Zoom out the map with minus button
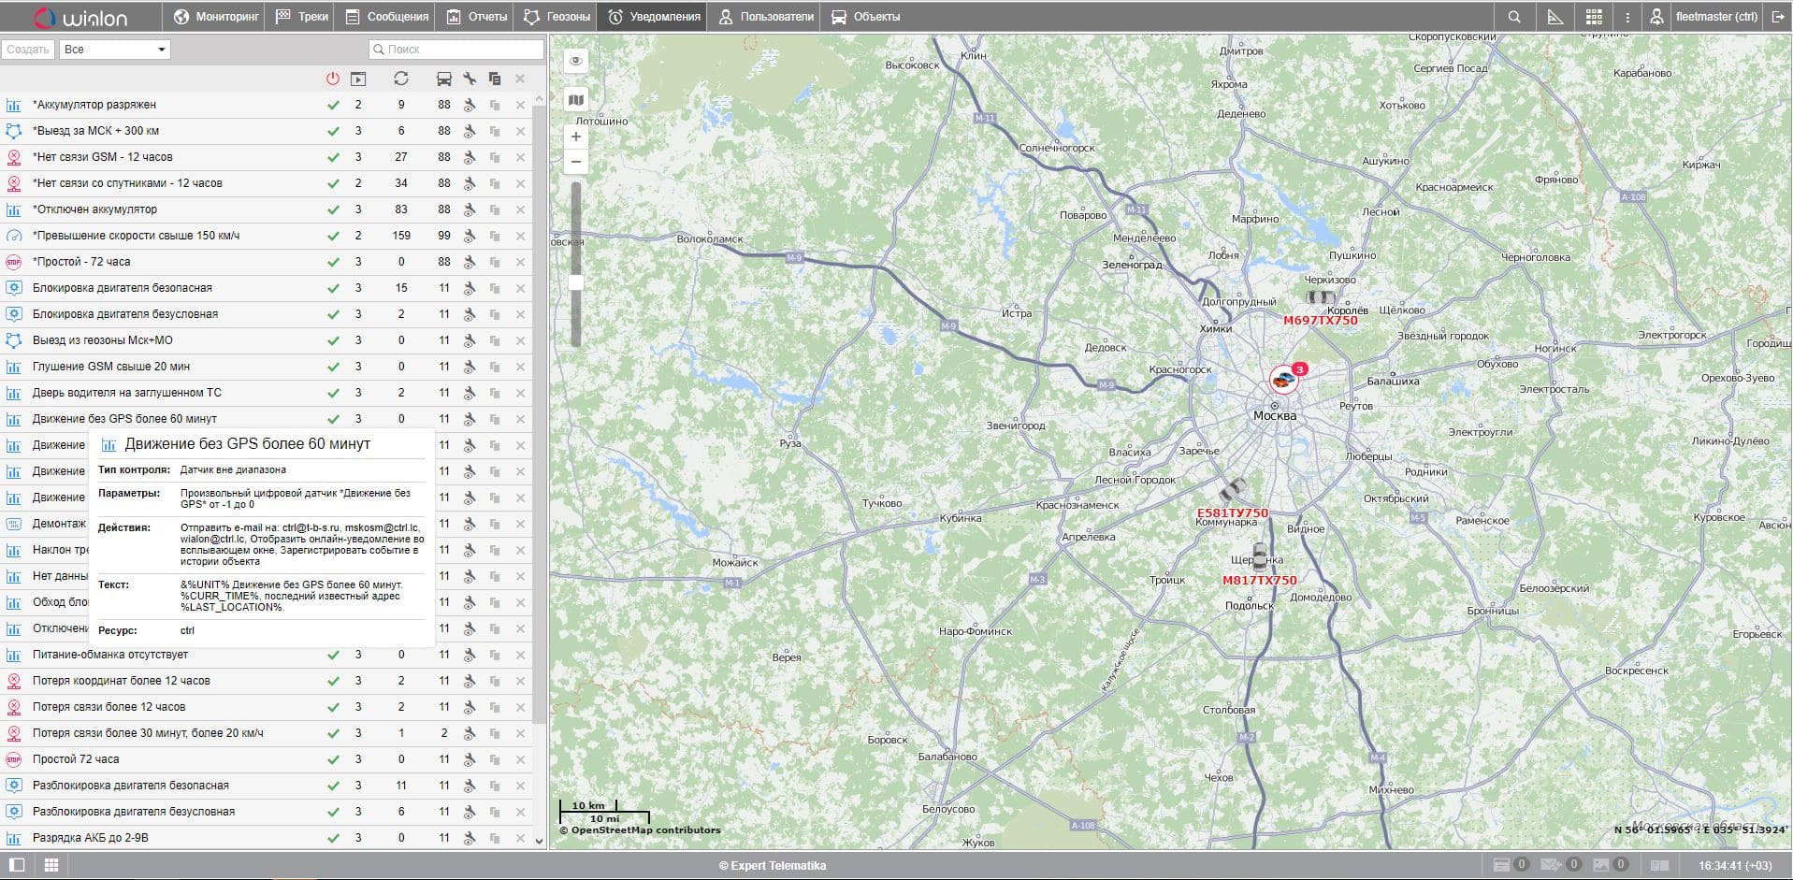 point(576,162)
